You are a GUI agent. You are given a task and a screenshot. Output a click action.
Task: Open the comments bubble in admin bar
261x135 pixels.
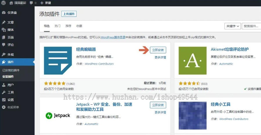point(31,3)
